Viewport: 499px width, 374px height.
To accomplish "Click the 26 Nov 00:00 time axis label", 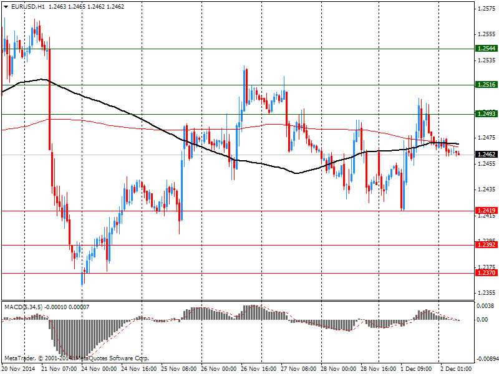I will pos(219,369).
